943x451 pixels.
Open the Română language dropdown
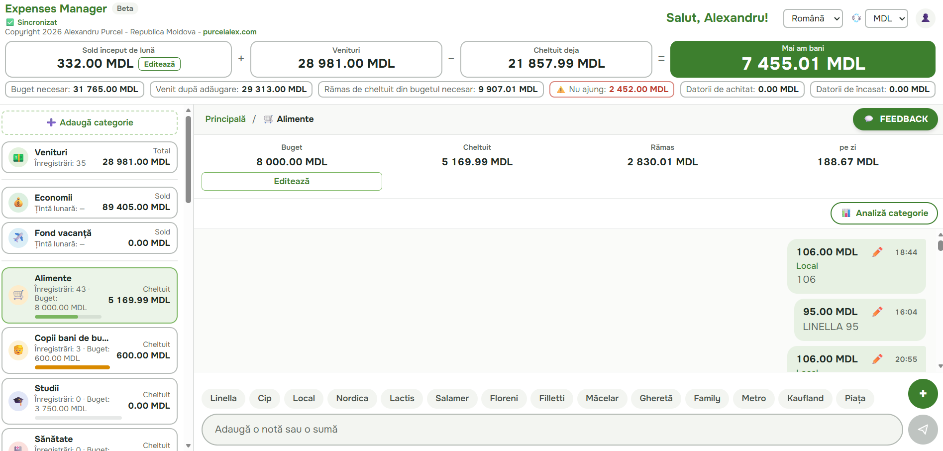pyautogui.click(x=813, y=18)
